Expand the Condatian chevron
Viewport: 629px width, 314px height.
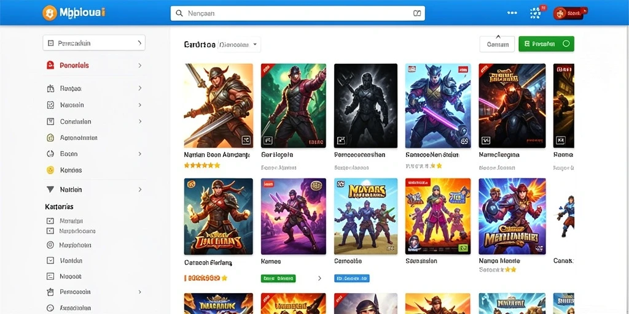coord(140,121)
